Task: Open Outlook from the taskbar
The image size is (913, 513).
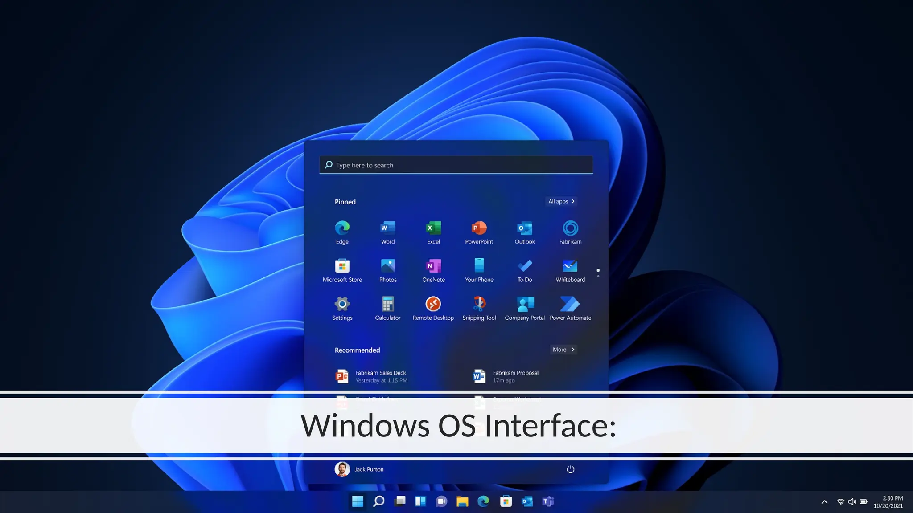Action: (x=527, y=501)
